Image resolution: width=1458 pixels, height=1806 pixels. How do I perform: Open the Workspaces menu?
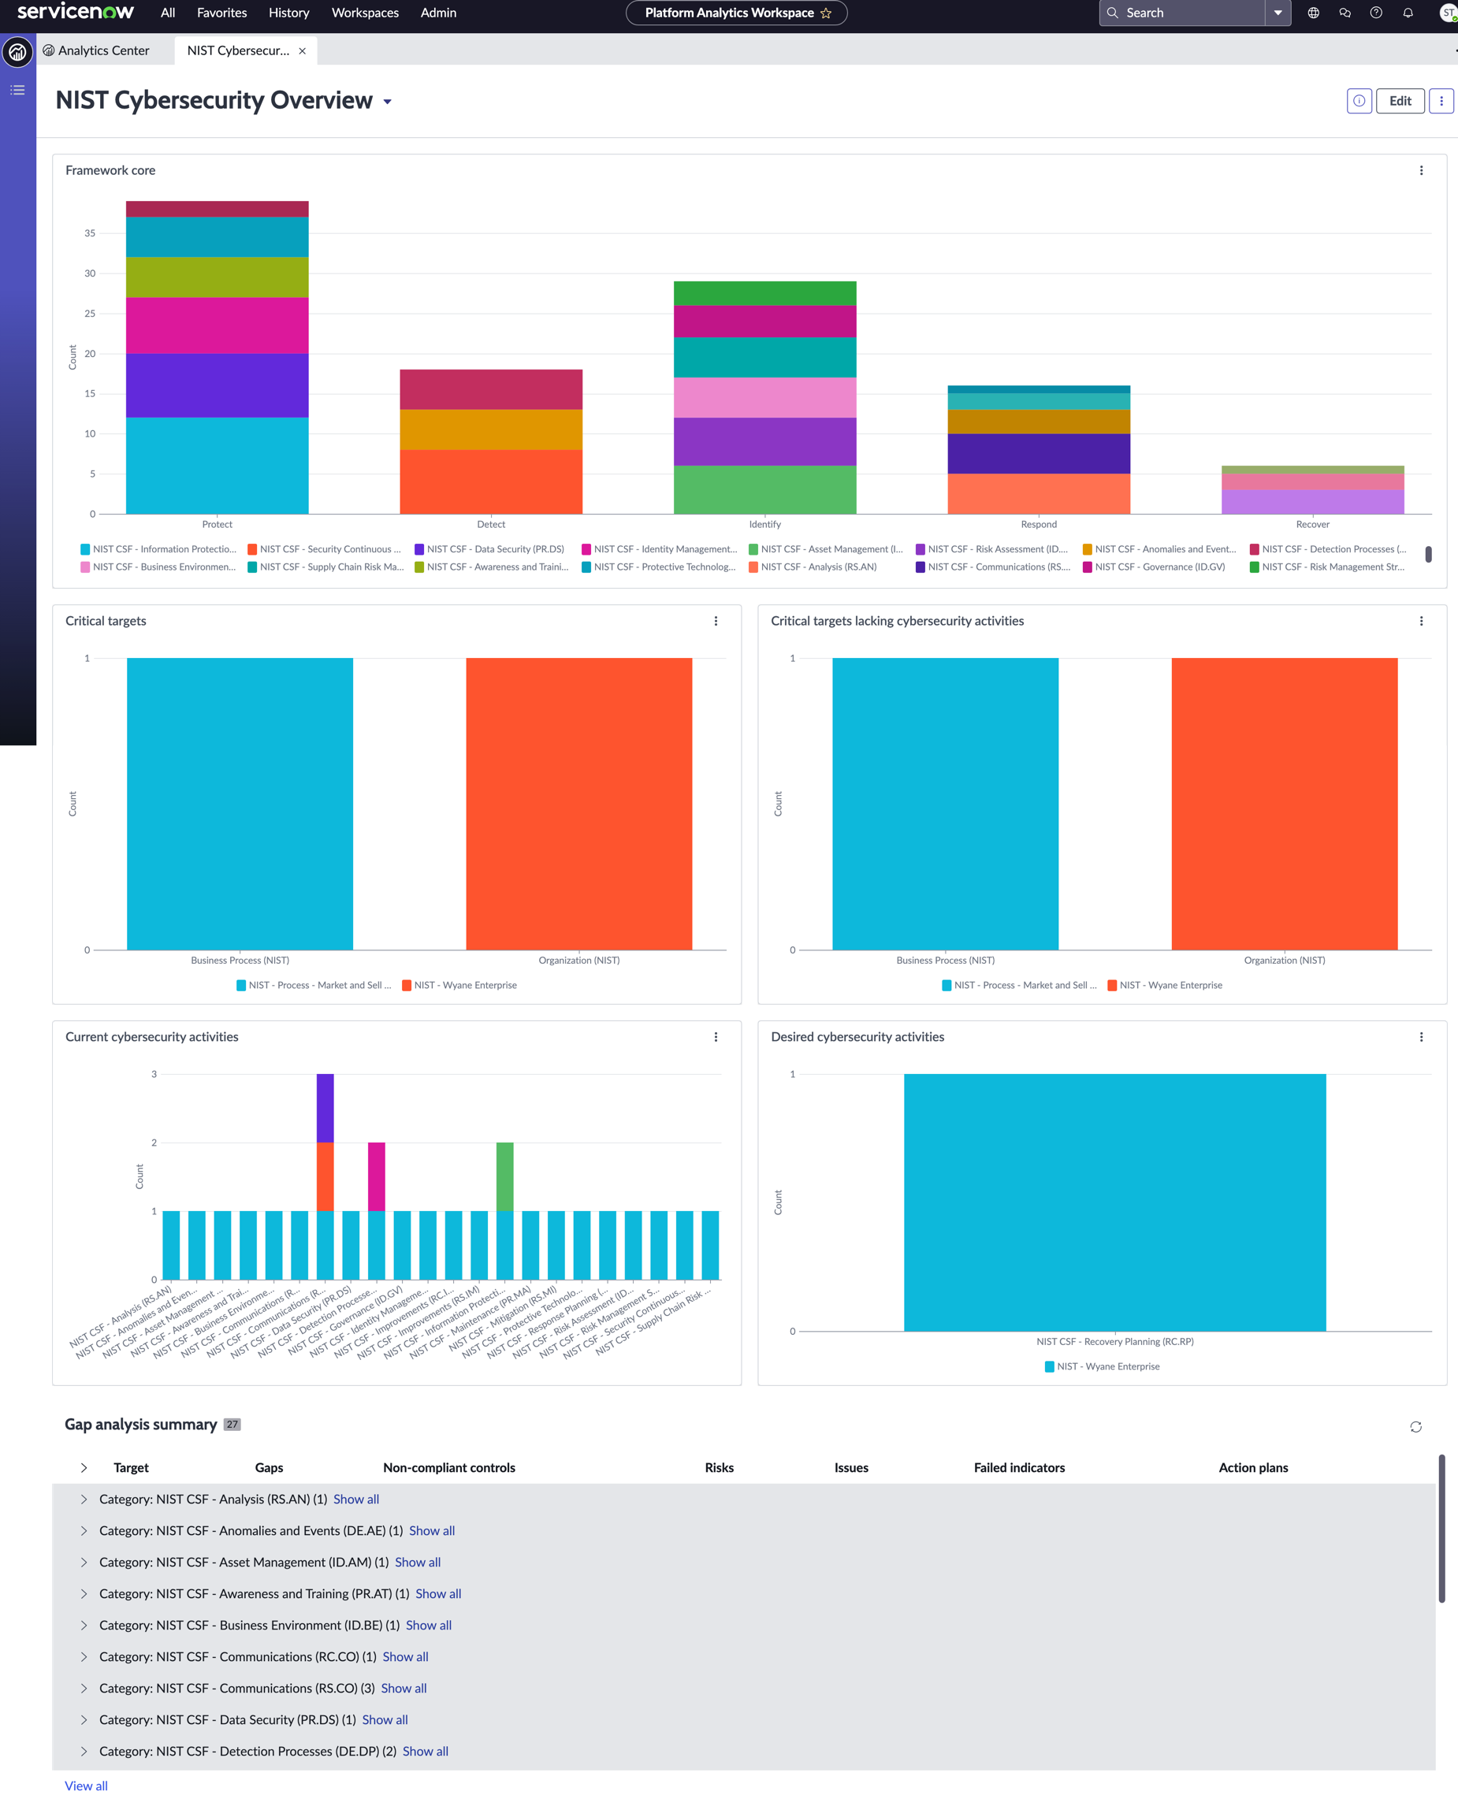click(x=364, y=13)
